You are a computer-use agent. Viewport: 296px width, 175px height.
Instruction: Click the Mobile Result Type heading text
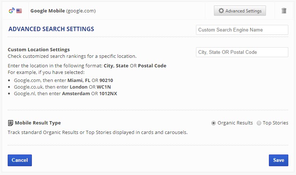pos(38,123)
